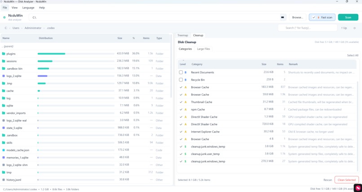Click the history.jsonl file icon

(4, 180)
